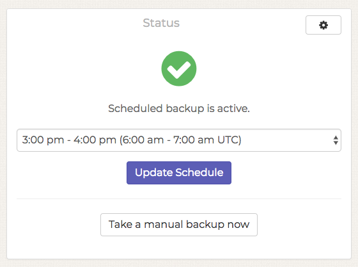Click empty card area below manual backup button

coord(179,248)
